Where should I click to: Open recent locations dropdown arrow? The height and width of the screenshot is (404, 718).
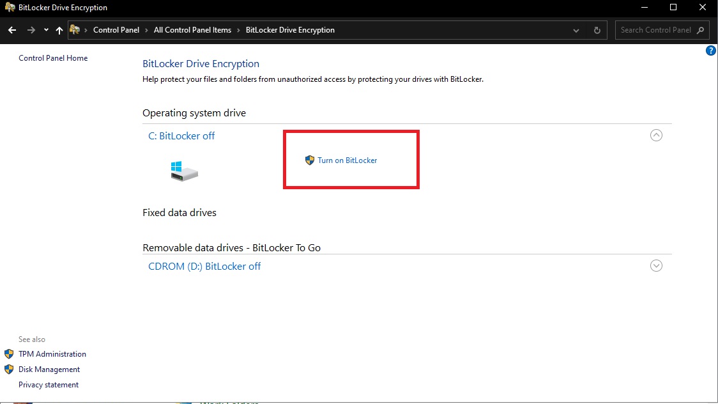(46, 30)
